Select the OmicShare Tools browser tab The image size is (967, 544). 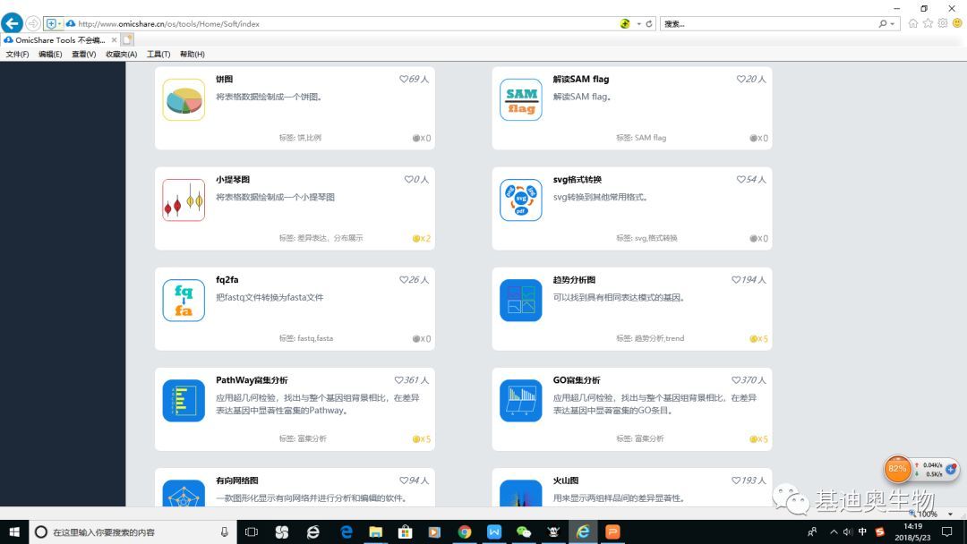(x=60, y=40)
